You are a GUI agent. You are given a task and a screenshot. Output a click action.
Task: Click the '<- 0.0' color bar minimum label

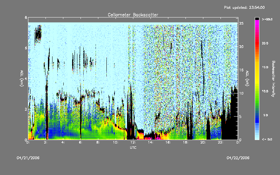click(267, 139)
